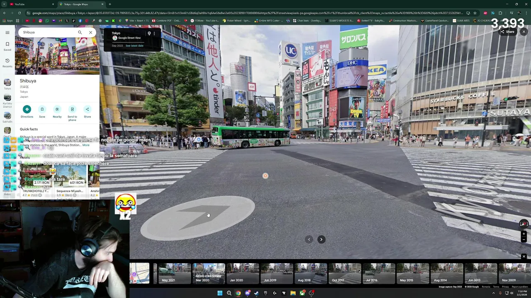This screenshot has width=531, height=298.
Task: Select Jan 2020 imagery thumbnail
Action: 243,273
